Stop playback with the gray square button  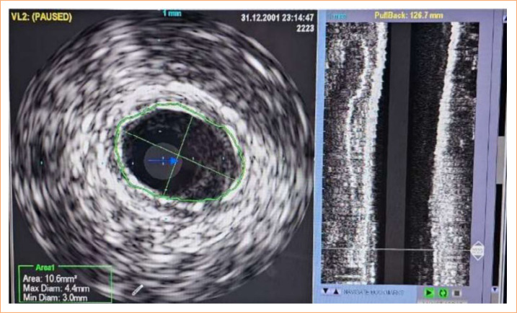456,293
